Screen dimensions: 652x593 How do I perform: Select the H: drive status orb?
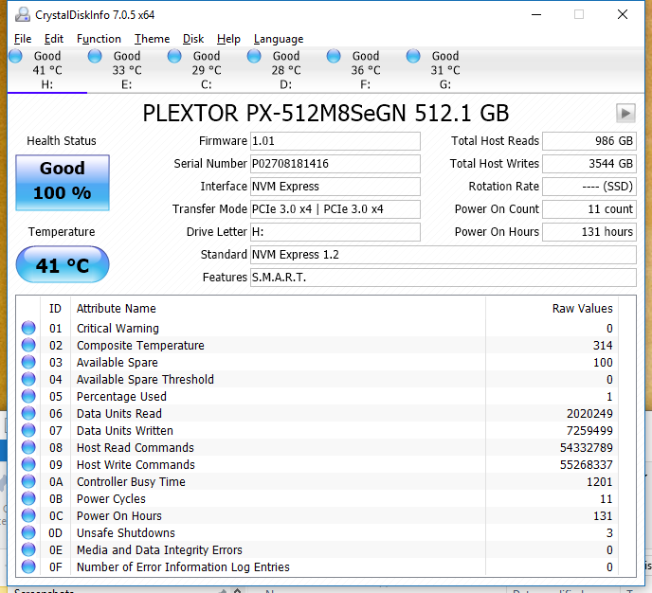(x=16, y=57)
